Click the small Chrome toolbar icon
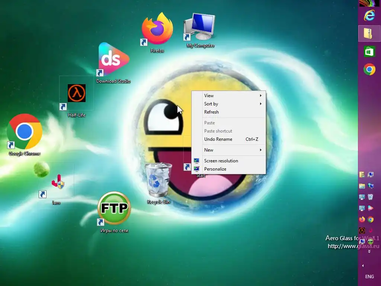Screen dimensions: 381x286 pos(371,219)
